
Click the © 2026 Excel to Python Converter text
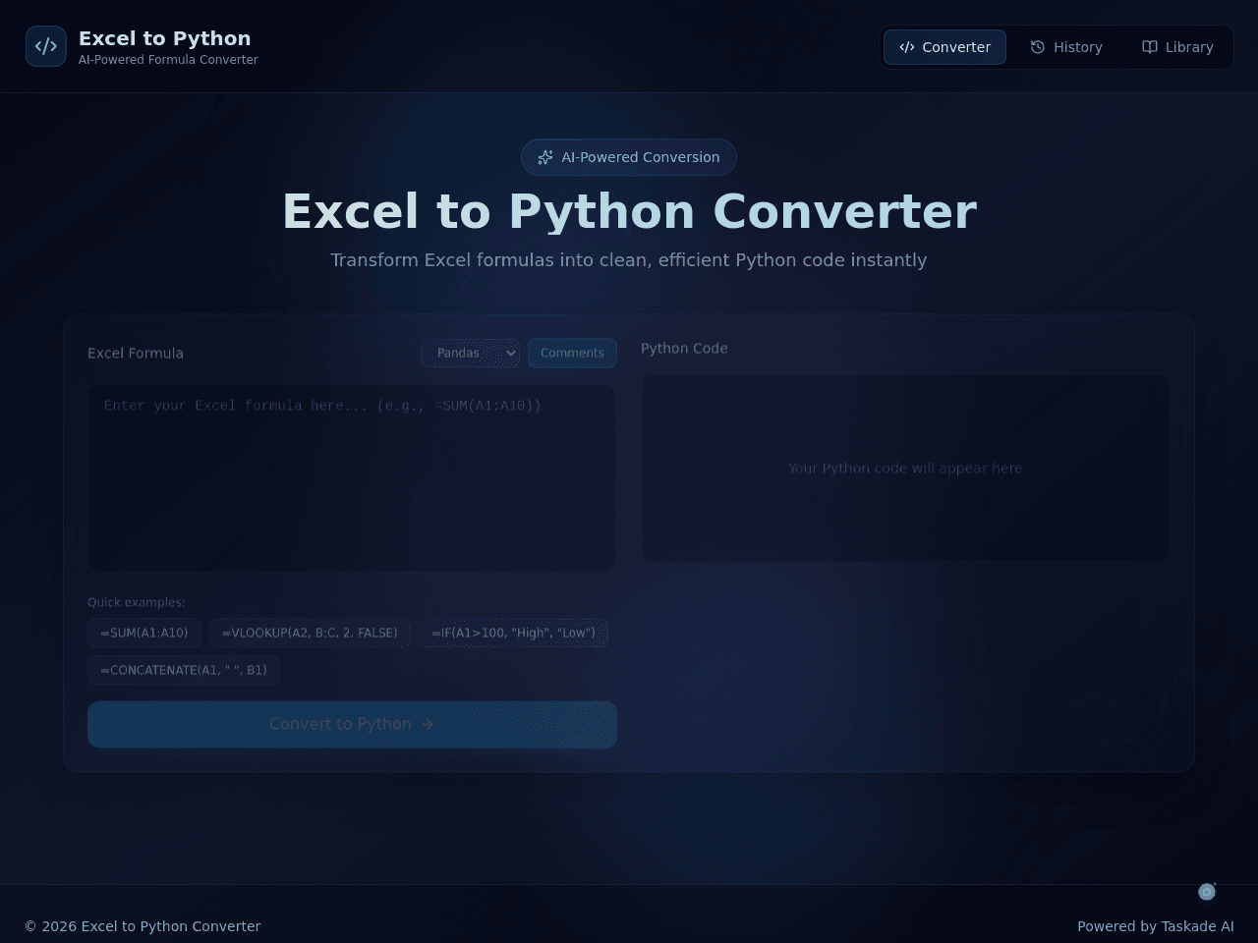click(143, 926)
